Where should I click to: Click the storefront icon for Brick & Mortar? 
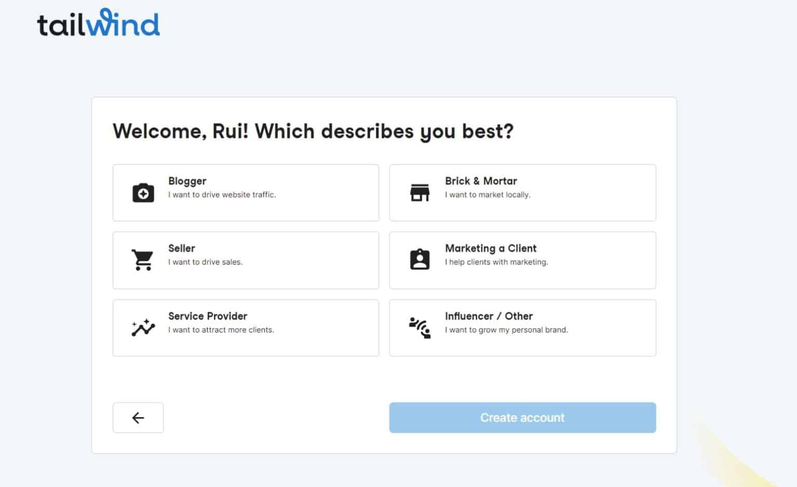tap(420, 192)
